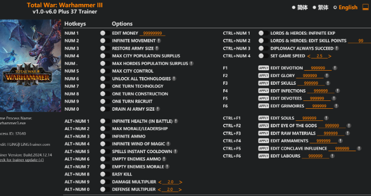Click the Damage Multiplier value field
The height and width of the screenshot is (196, 371).
(170, 182)
